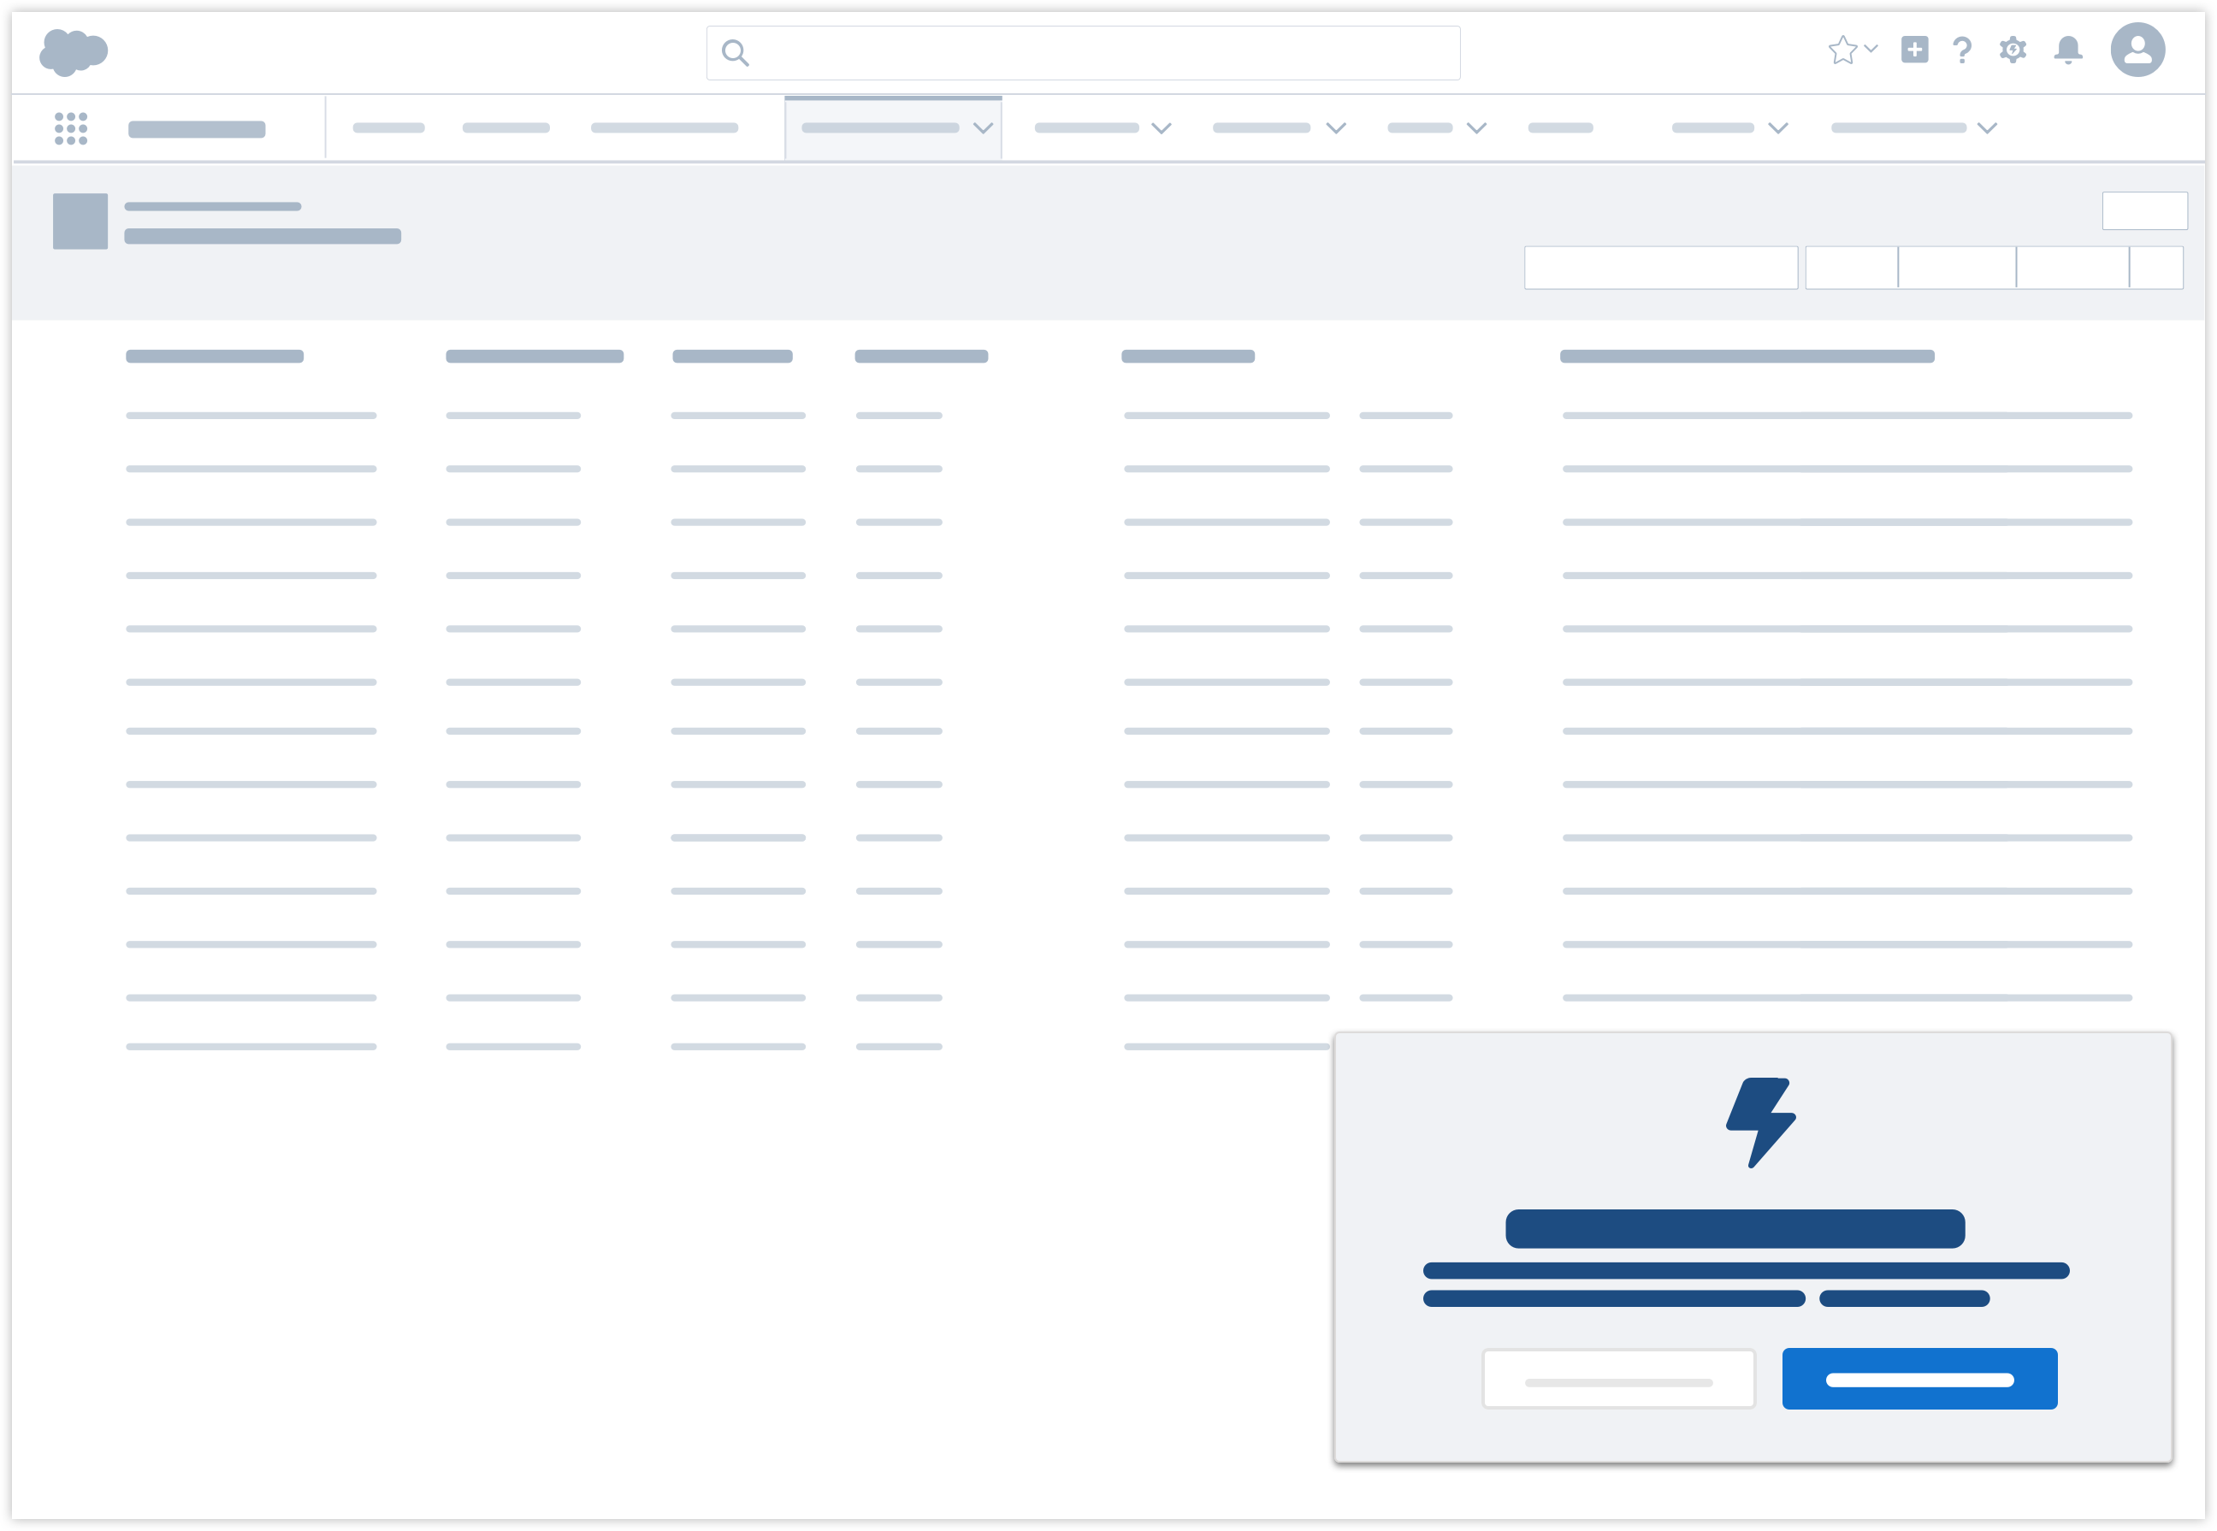The width and height of the screenshot is (2217, 1531).
Task: Click the blue primary button in popup
Action: pos(1918,1379)
